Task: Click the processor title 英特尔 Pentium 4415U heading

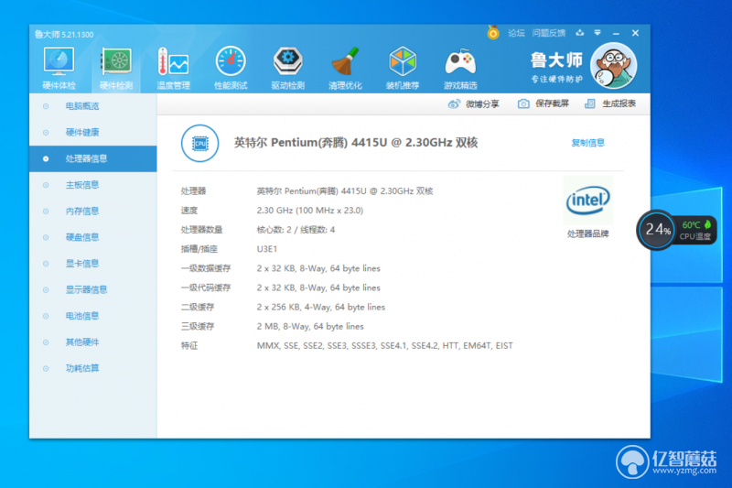Action: pyautogui.click(x=356, y=143)
